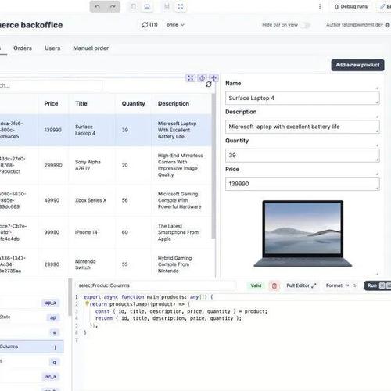The height and width of the screenshot is (391, 391).
Task: Delete the script using the red trash icon
Action: click(274, 285)
